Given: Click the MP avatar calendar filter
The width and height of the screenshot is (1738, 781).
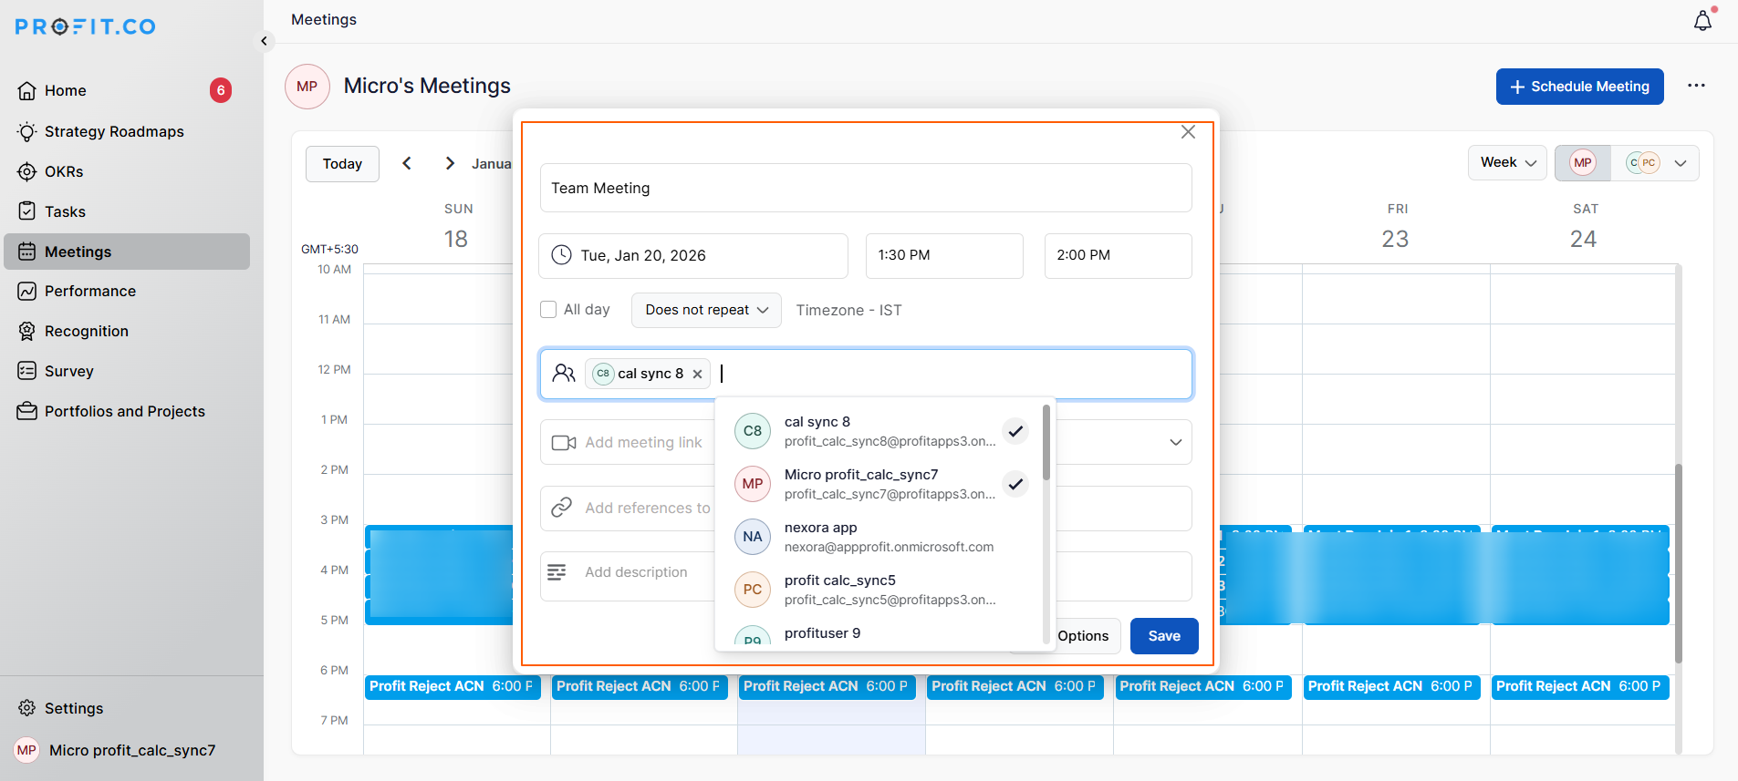Looking at the screenshot, I should (x=1583, y=163).
